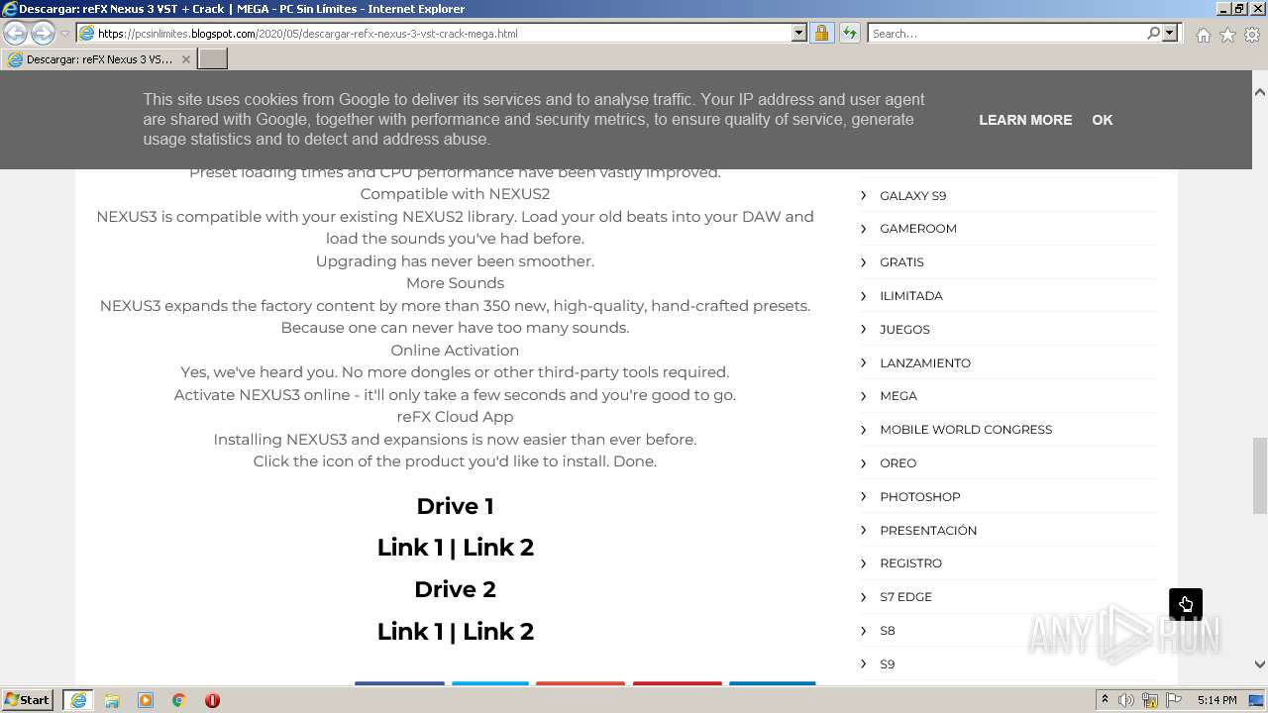Screen dimensions: 1268x713
Task: Open Link 2 under Drive 1
Action: pyautogui.click(x=498, y=548)
